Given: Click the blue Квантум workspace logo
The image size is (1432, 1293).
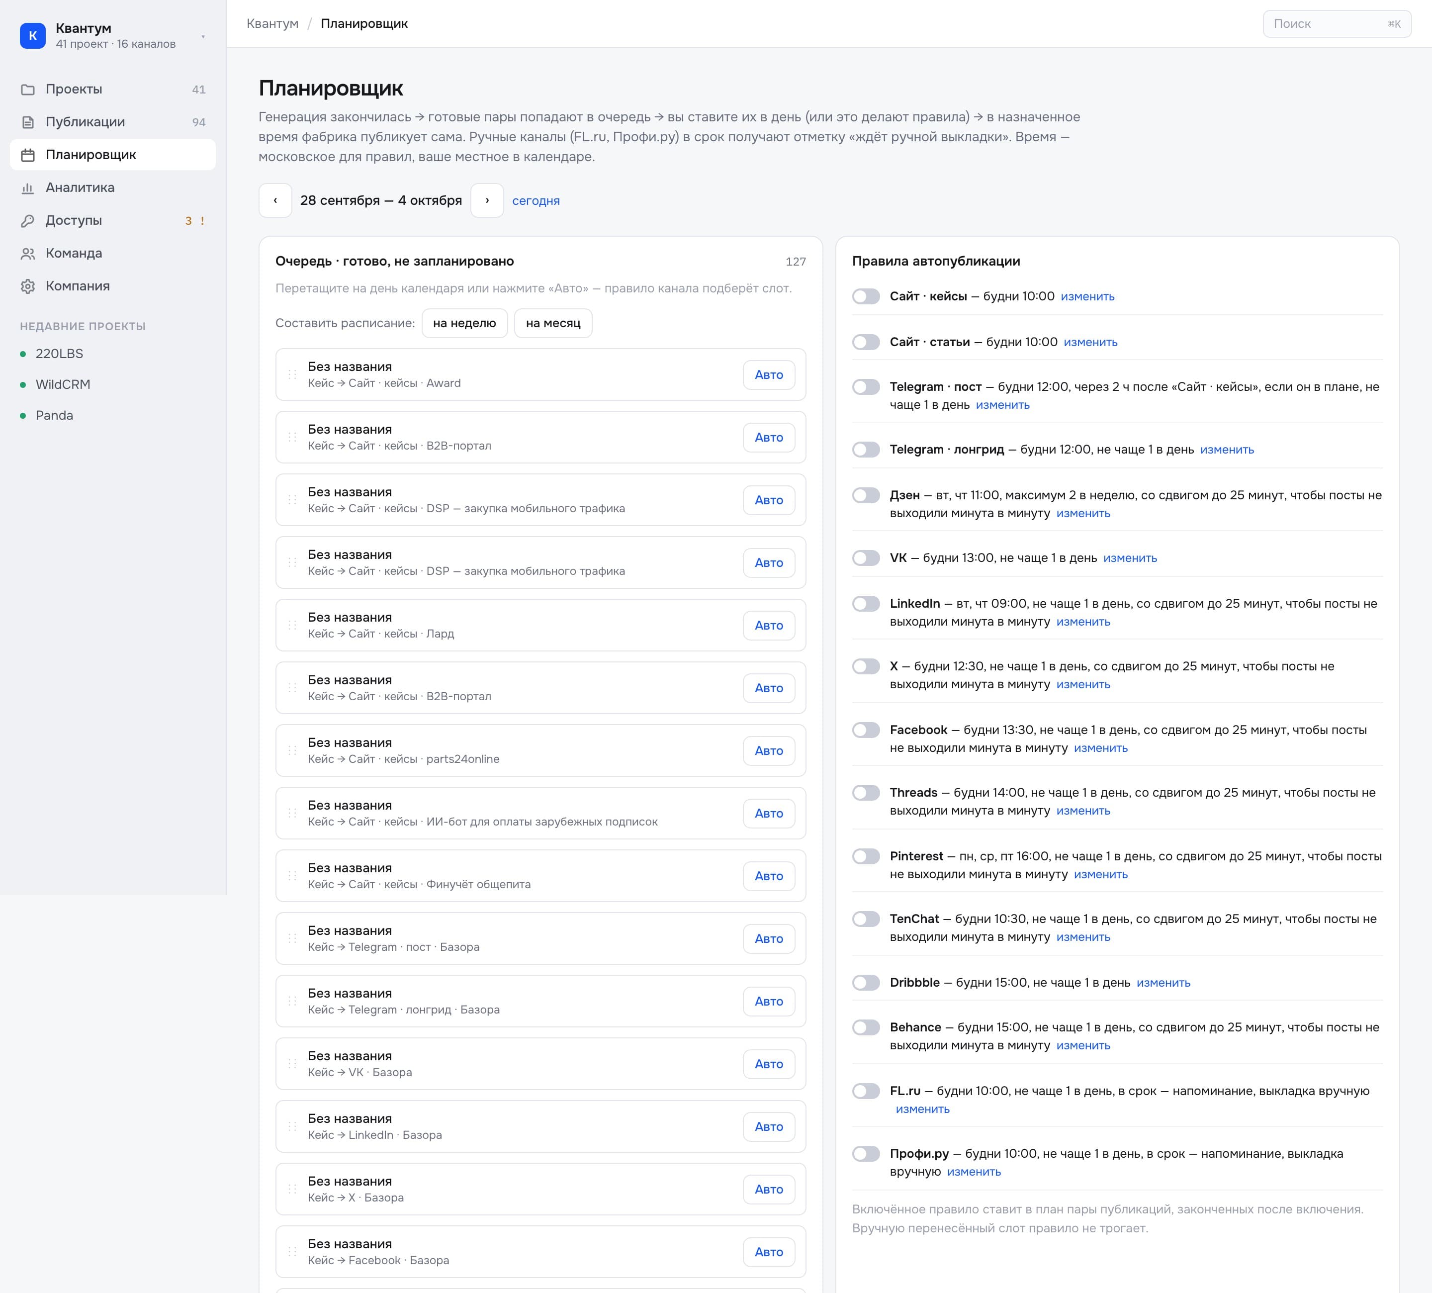Looking at the screenshot, I should [x=33, y=35].
